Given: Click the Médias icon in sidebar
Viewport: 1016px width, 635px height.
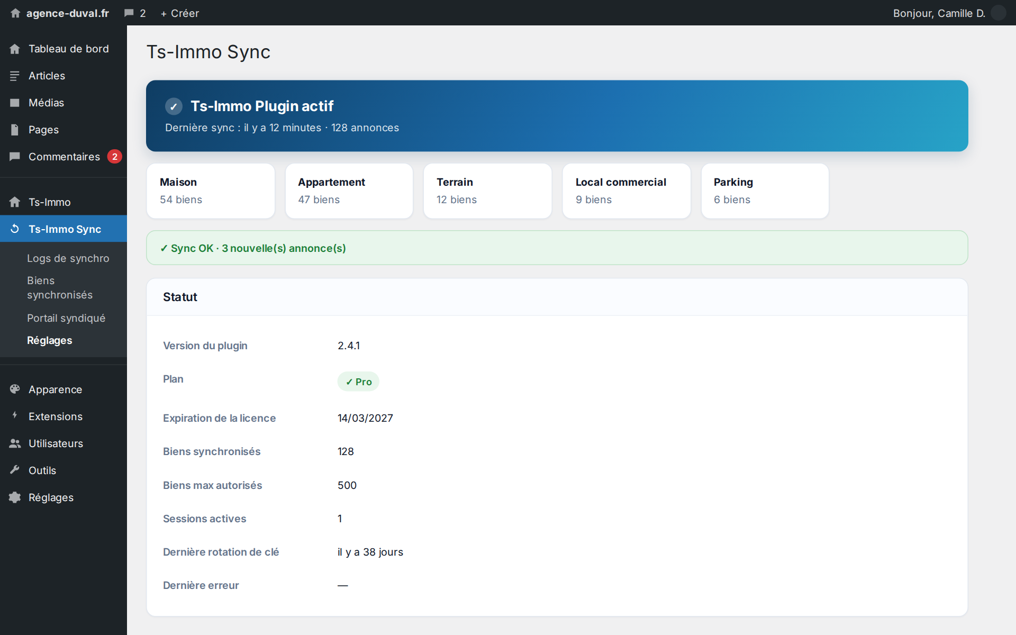Looking at the screenshot, I should (x=15, y=103).
